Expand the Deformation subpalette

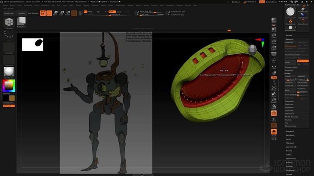pyautogui.click(x=290, y=158)
